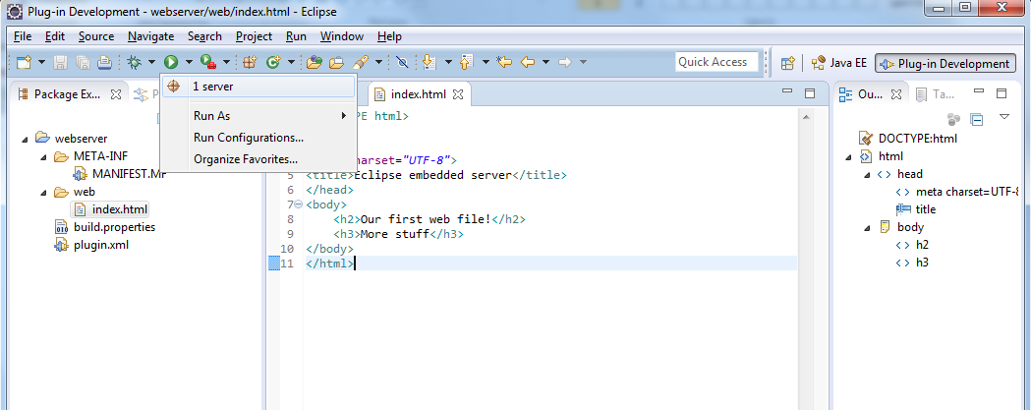Open the External Tools dropdown arrow

226,63
